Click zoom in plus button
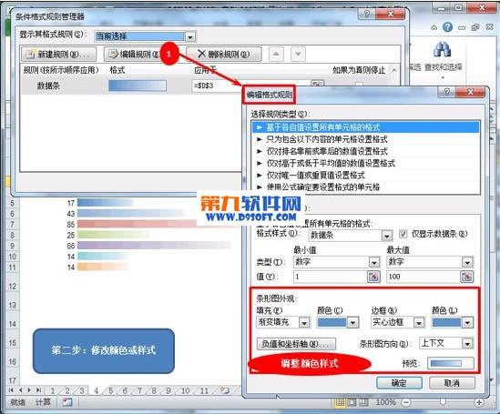The height and width of the screenshot is (414, 500). [479, 403]
